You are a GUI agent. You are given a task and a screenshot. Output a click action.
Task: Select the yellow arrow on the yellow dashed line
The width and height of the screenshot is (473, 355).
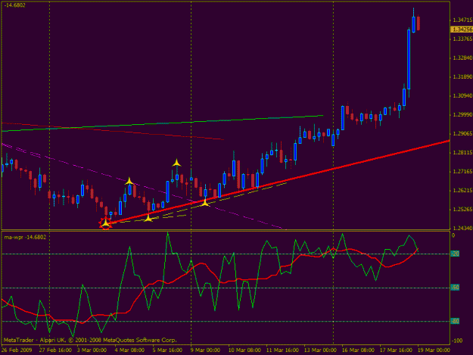148,218
